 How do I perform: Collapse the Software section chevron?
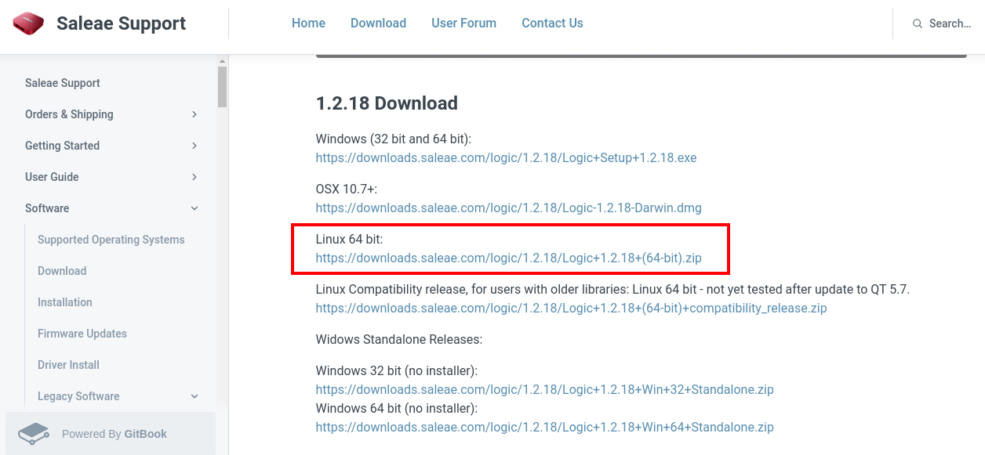pos(194,208)
